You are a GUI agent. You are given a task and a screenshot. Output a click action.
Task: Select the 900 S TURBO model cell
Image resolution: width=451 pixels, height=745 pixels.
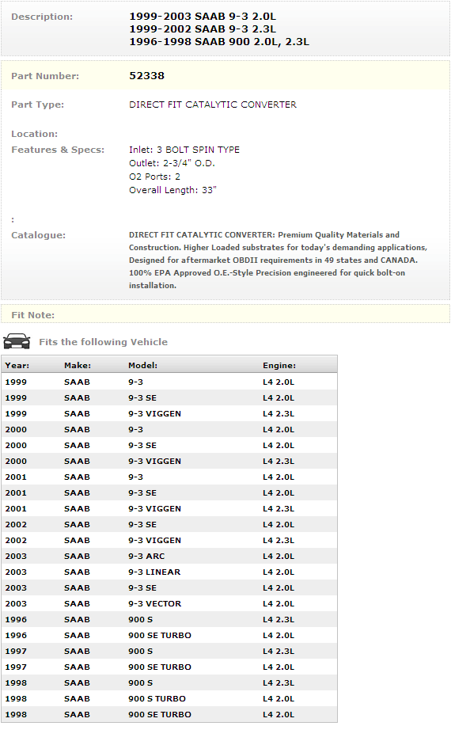(x=157, y=699)
